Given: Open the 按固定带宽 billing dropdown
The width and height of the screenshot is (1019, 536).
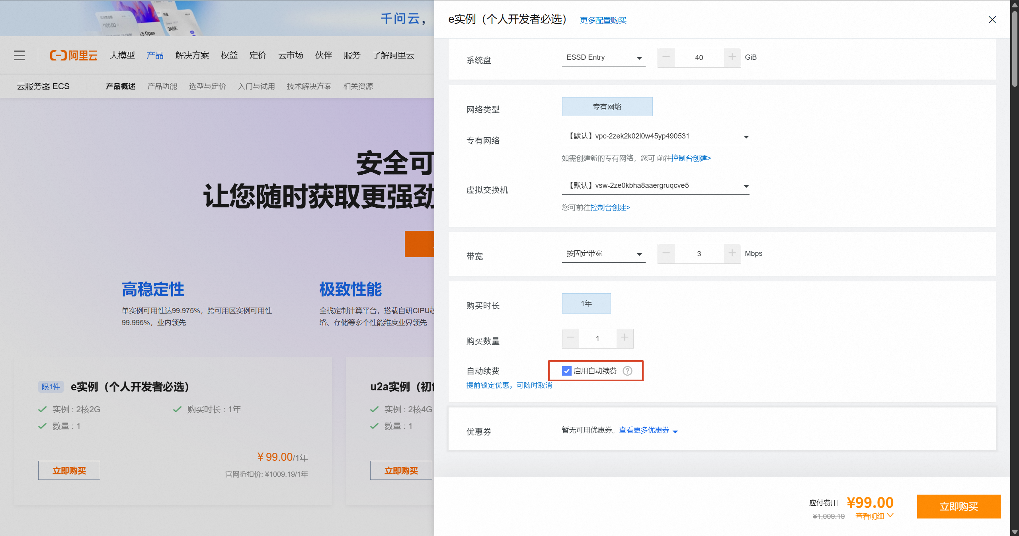Looking at the screenshot, I should [603, 253].
